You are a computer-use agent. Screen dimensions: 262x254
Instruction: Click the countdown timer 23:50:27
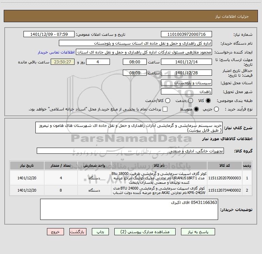(x=63, y=62)
